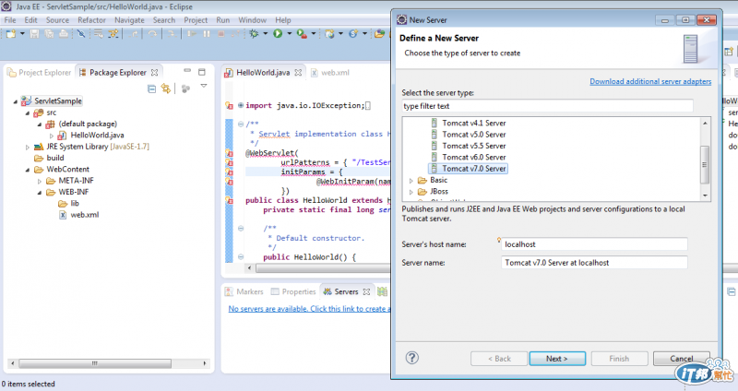Collapse the src folder node
This screenshot has height=391, width=738.
click(x=28, y=113)
